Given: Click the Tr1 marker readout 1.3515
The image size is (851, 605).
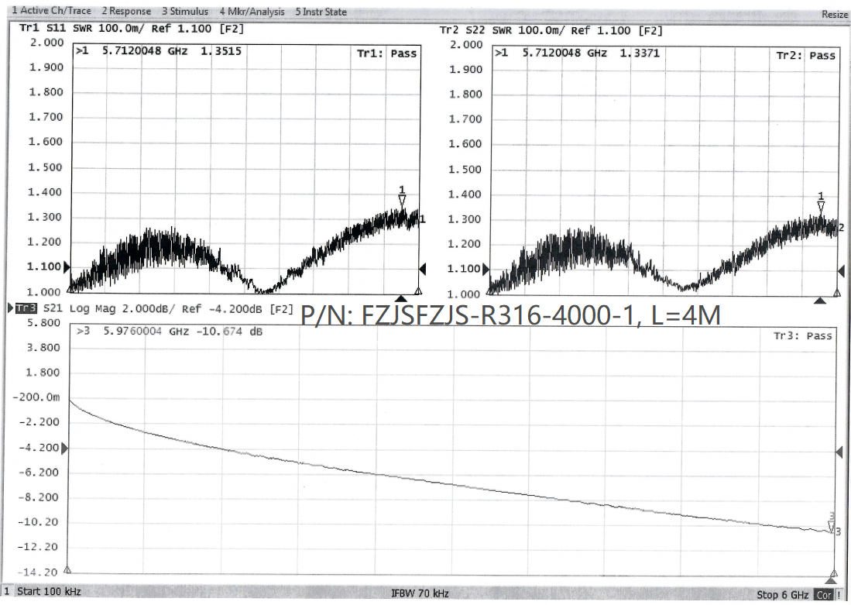Looking at the screenshot, I should coord(221,51).
